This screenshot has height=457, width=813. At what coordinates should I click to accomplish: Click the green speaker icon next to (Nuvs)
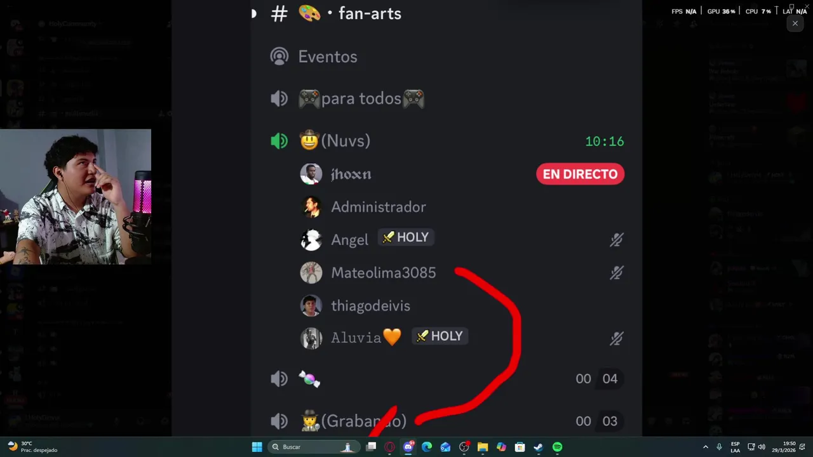(279, 141)
